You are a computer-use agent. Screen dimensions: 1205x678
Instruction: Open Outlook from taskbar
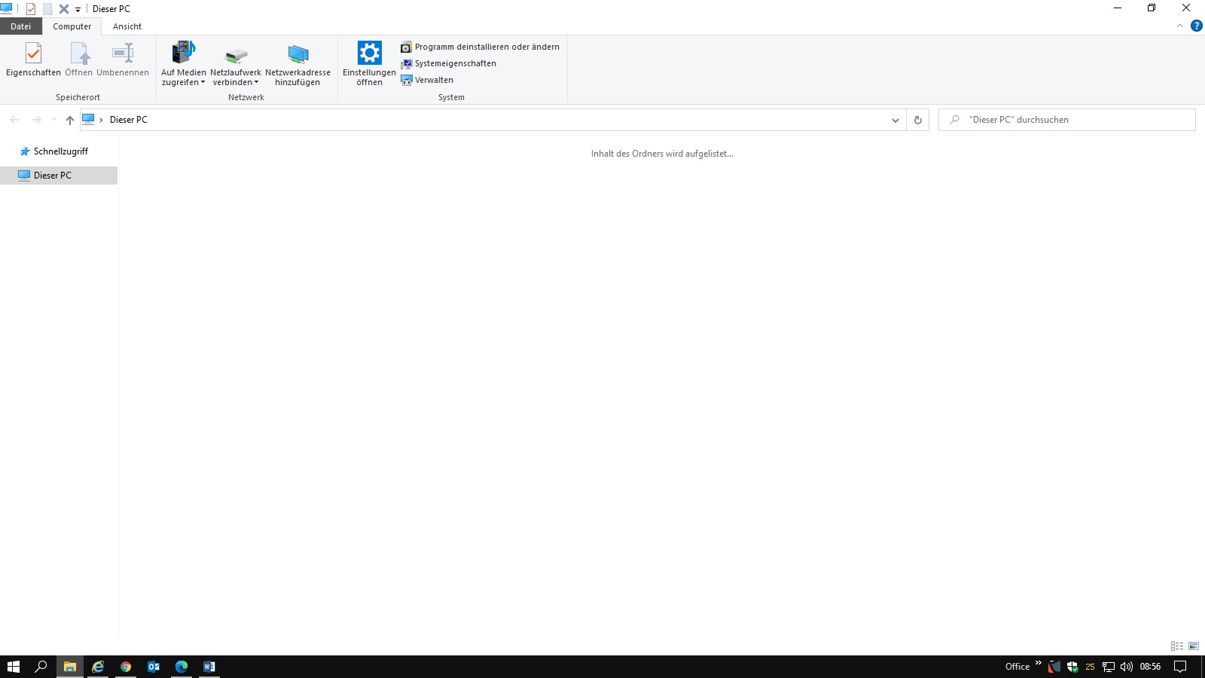coord(154,667)
